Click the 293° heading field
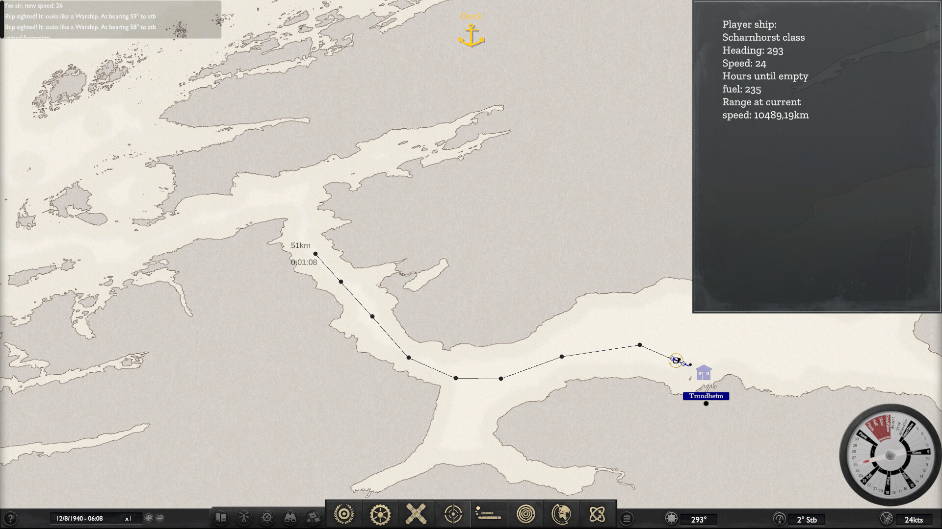Screen dimensions: 942x529 [698, 519]
